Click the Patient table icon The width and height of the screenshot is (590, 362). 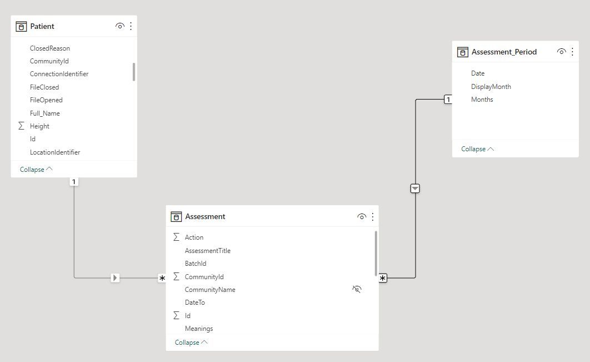21,26
